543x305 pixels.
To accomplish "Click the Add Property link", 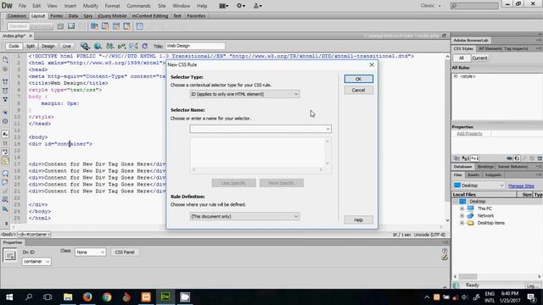I will tap(469, 134).
